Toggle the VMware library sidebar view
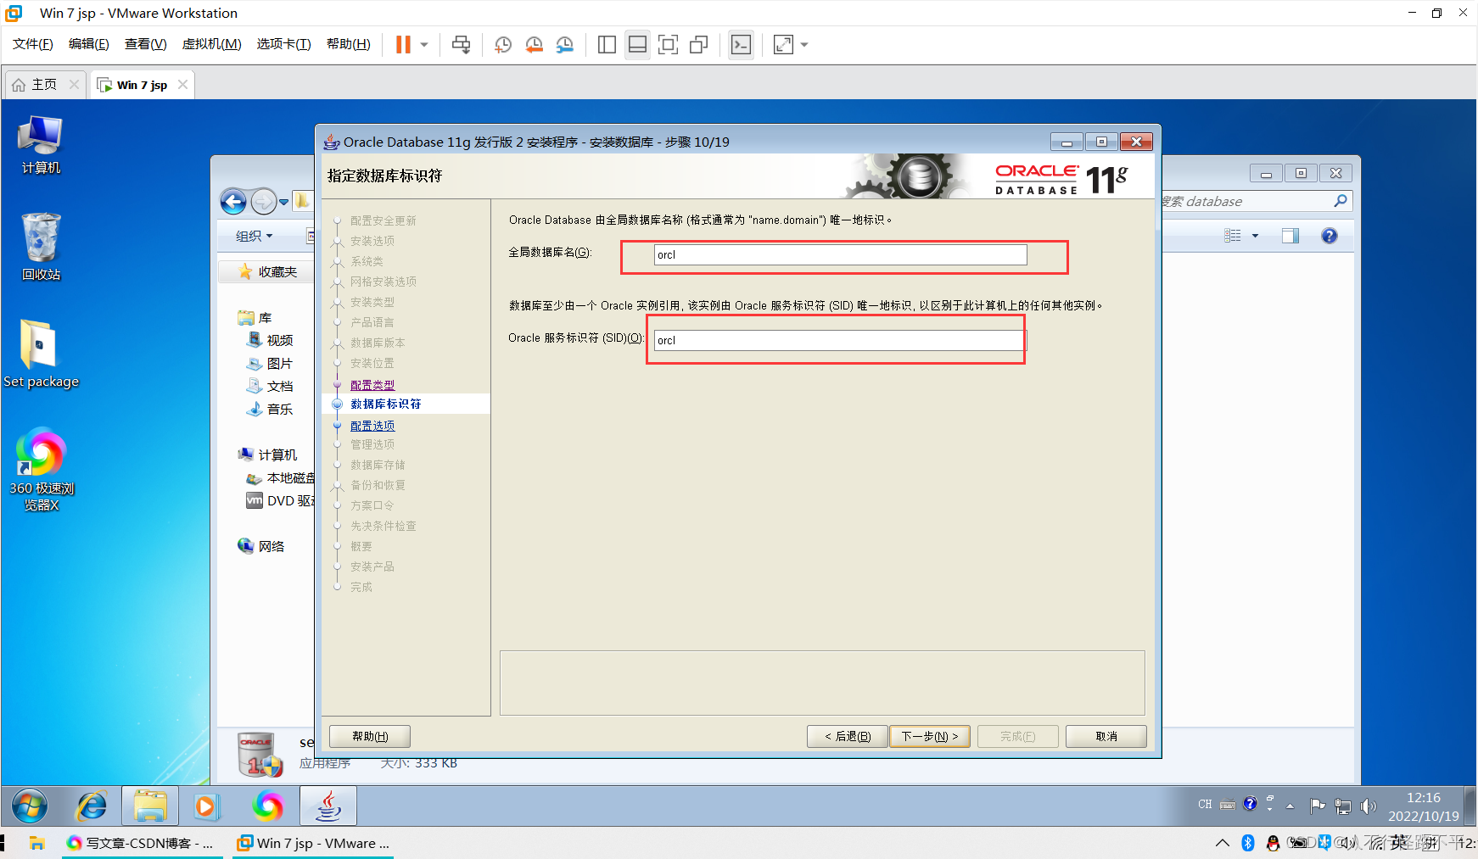 point(607,44)
